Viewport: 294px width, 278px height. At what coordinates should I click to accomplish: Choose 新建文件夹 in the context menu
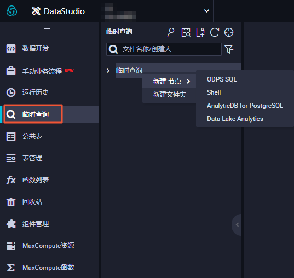[169, 95]
